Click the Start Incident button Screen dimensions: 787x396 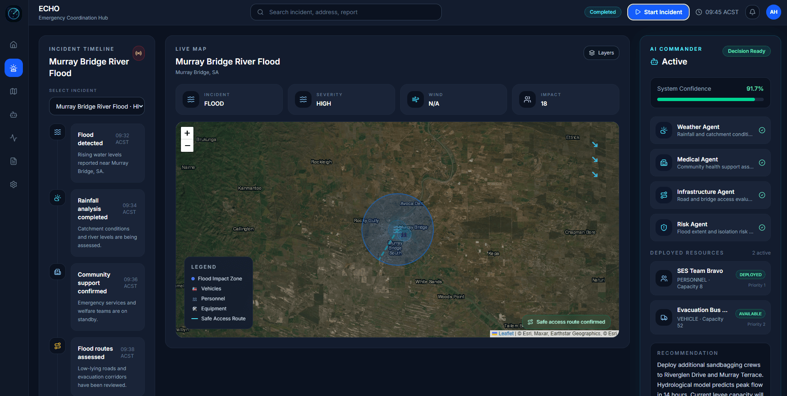tap(658, 12)
